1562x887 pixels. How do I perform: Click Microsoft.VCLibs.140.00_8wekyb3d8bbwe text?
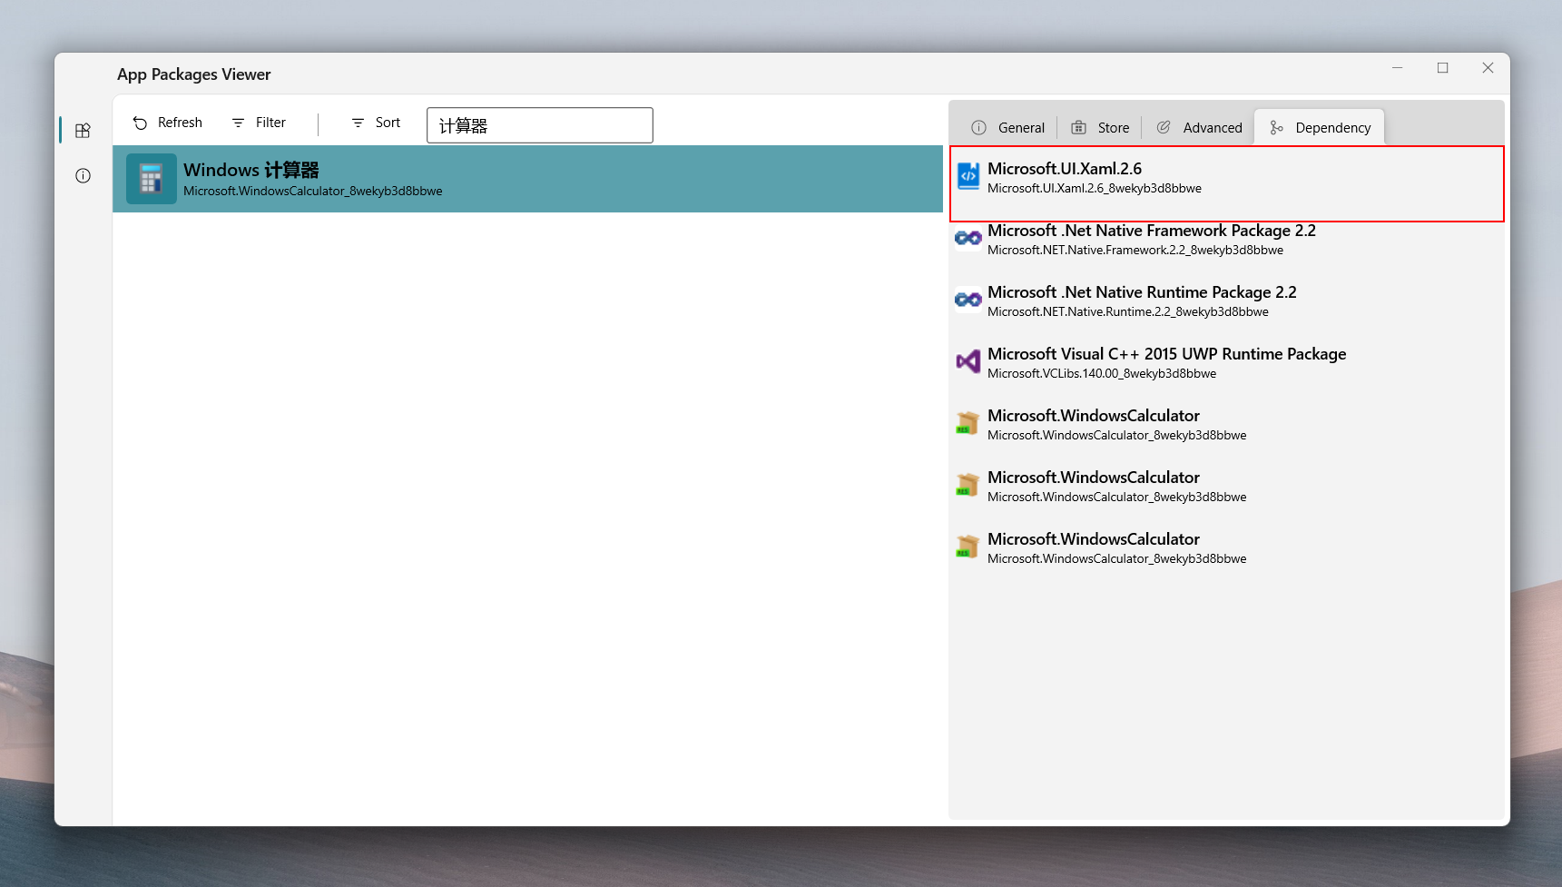point(1102,374)
